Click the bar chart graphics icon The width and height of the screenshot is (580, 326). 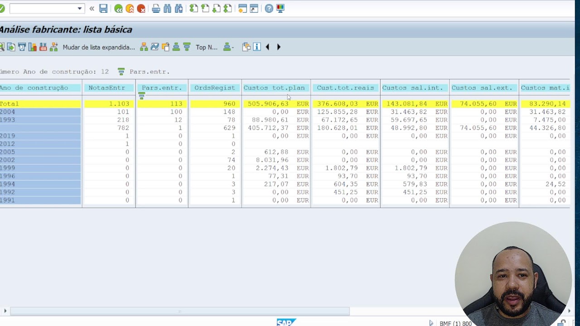(x=32, y=47)
